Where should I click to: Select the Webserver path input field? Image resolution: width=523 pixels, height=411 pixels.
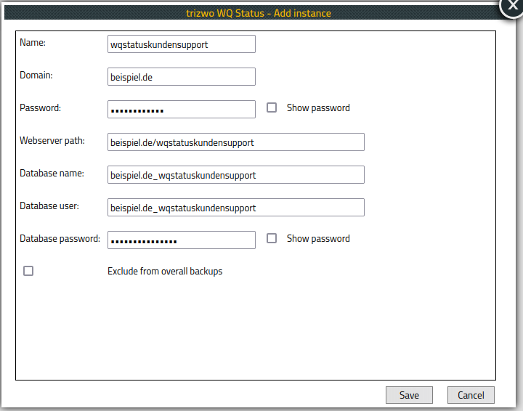click(235, 142)
